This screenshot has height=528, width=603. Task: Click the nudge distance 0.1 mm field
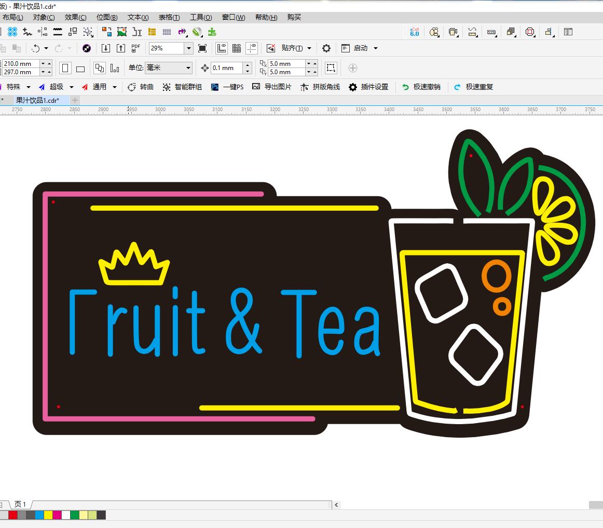(227, 68)
